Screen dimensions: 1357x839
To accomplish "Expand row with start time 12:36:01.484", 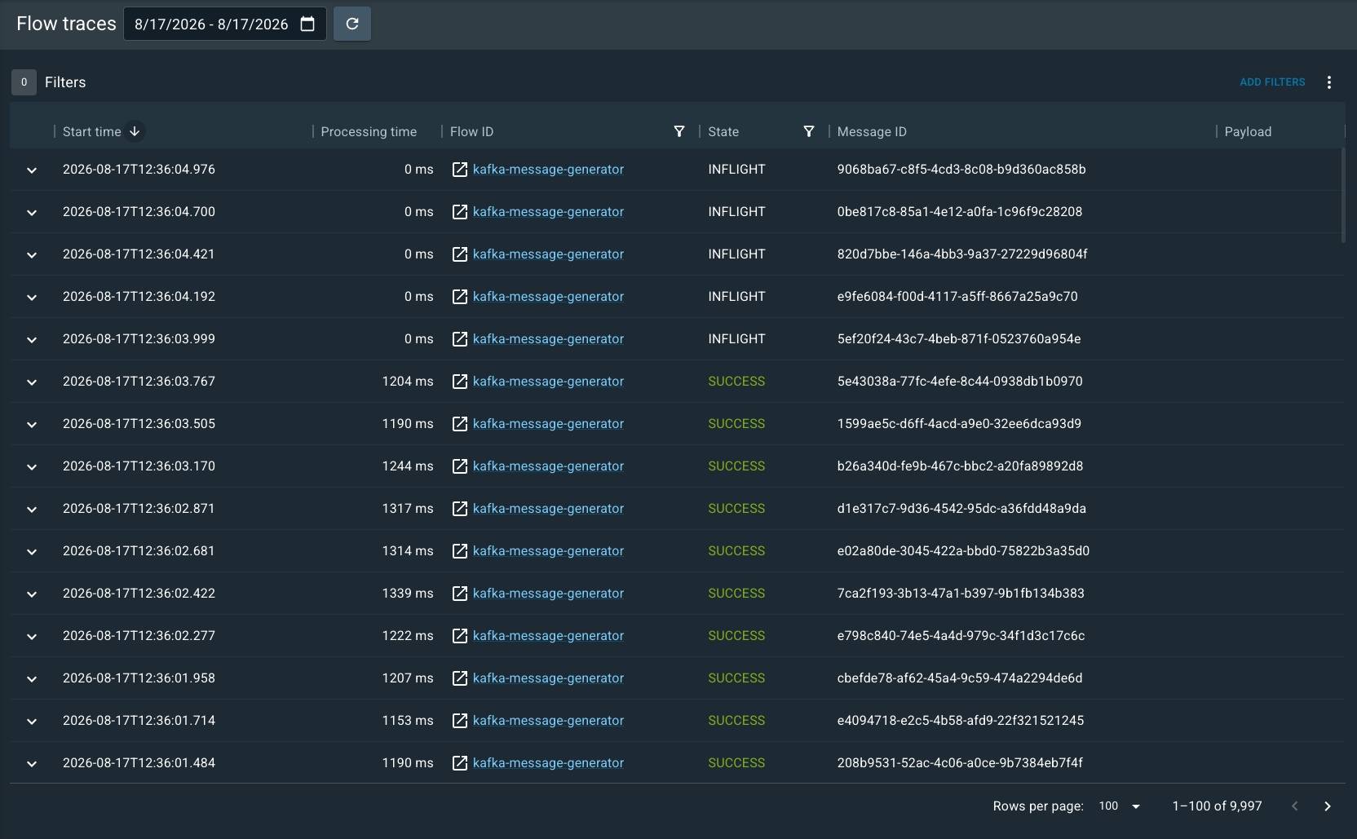I will click(32, 764).
